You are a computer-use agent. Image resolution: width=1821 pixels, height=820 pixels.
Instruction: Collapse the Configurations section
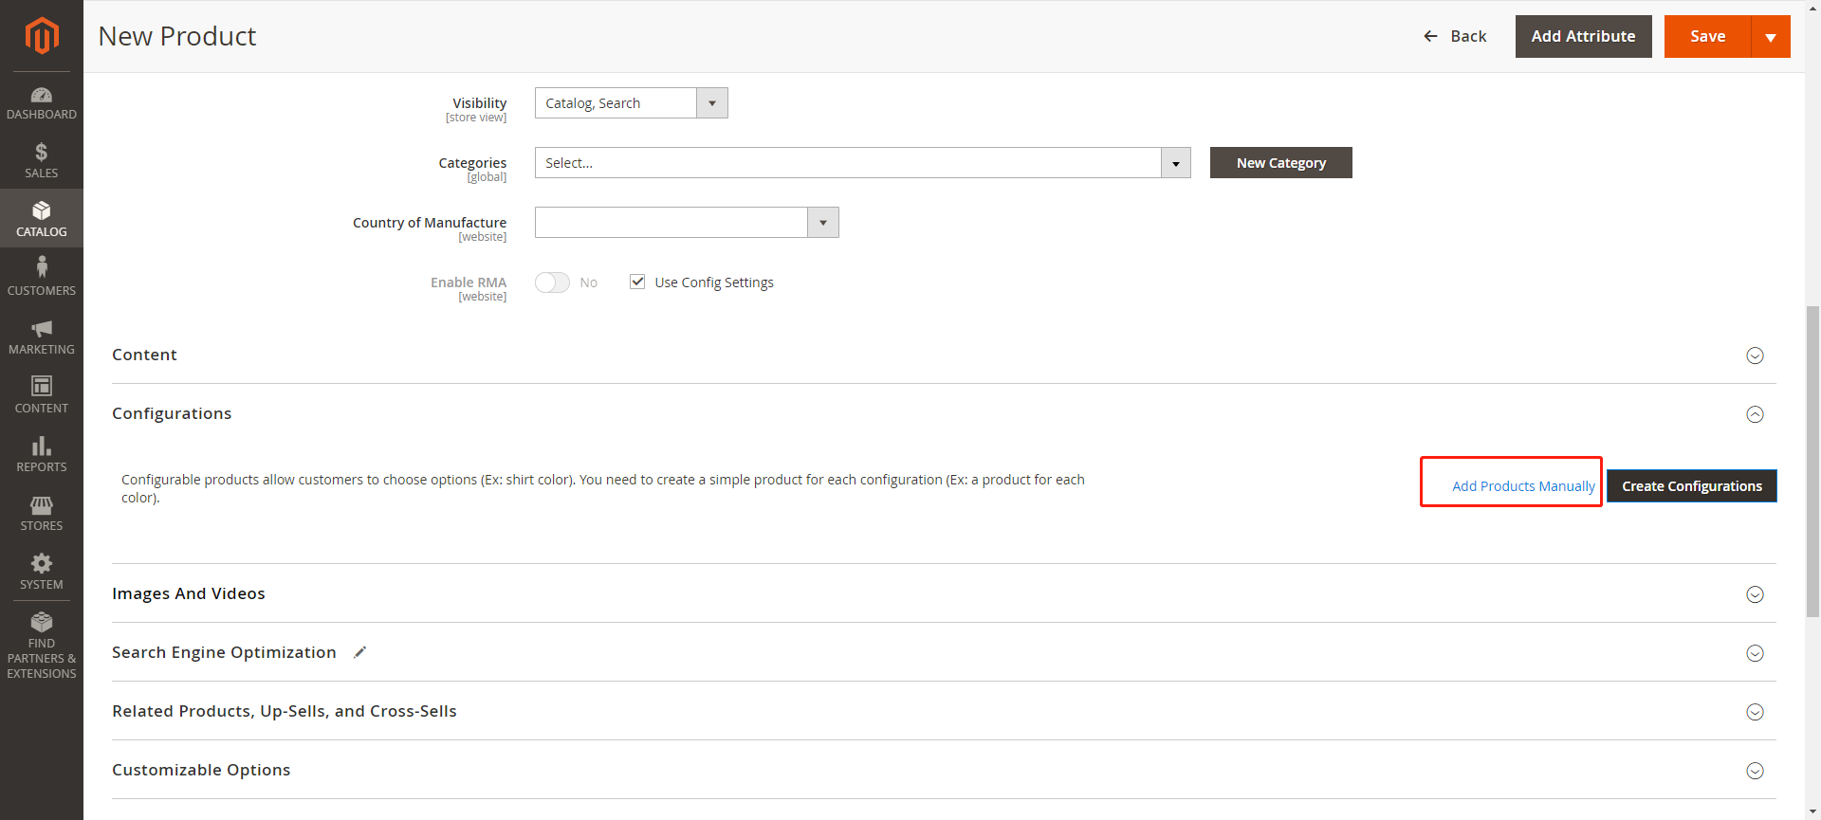click(1755, 414)
